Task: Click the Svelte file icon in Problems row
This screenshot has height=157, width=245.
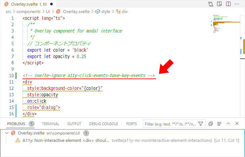Action: (x=13, y=133)
